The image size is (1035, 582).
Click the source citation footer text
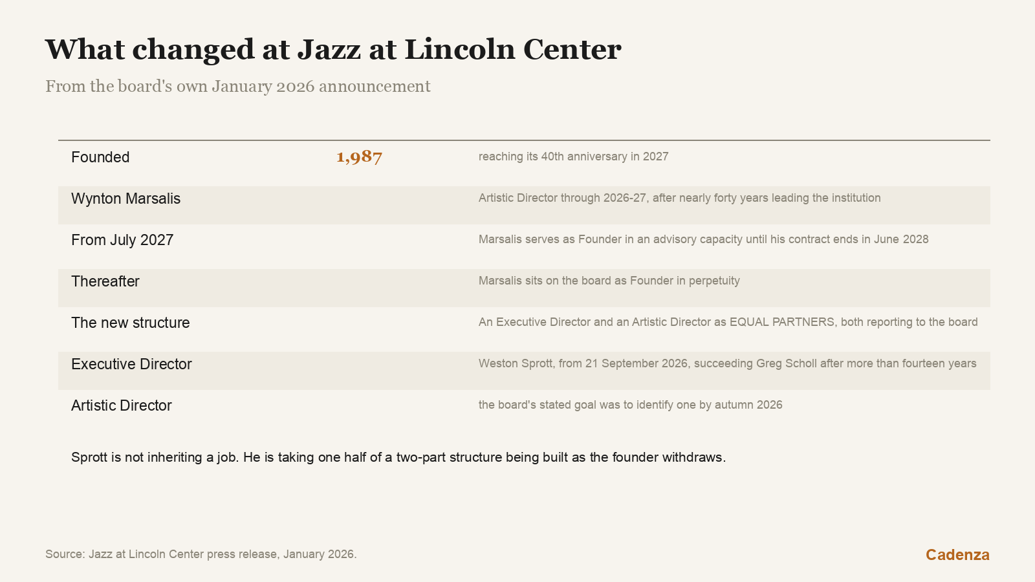click(201, 554)
